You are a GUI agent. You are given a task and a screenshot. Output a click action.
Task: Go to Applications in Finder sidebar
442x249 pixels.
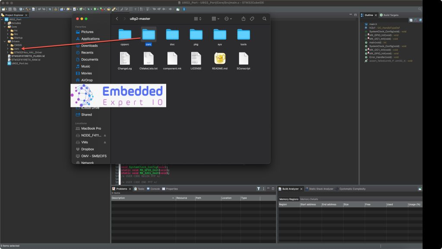pyautogui.click(x=88, y=39)
